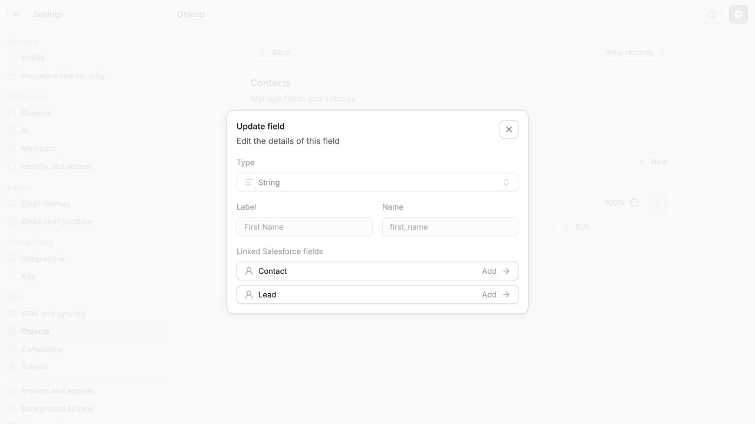755x424 pixels.
Task: Click the New field button
Action: click(x=652, y=162)
